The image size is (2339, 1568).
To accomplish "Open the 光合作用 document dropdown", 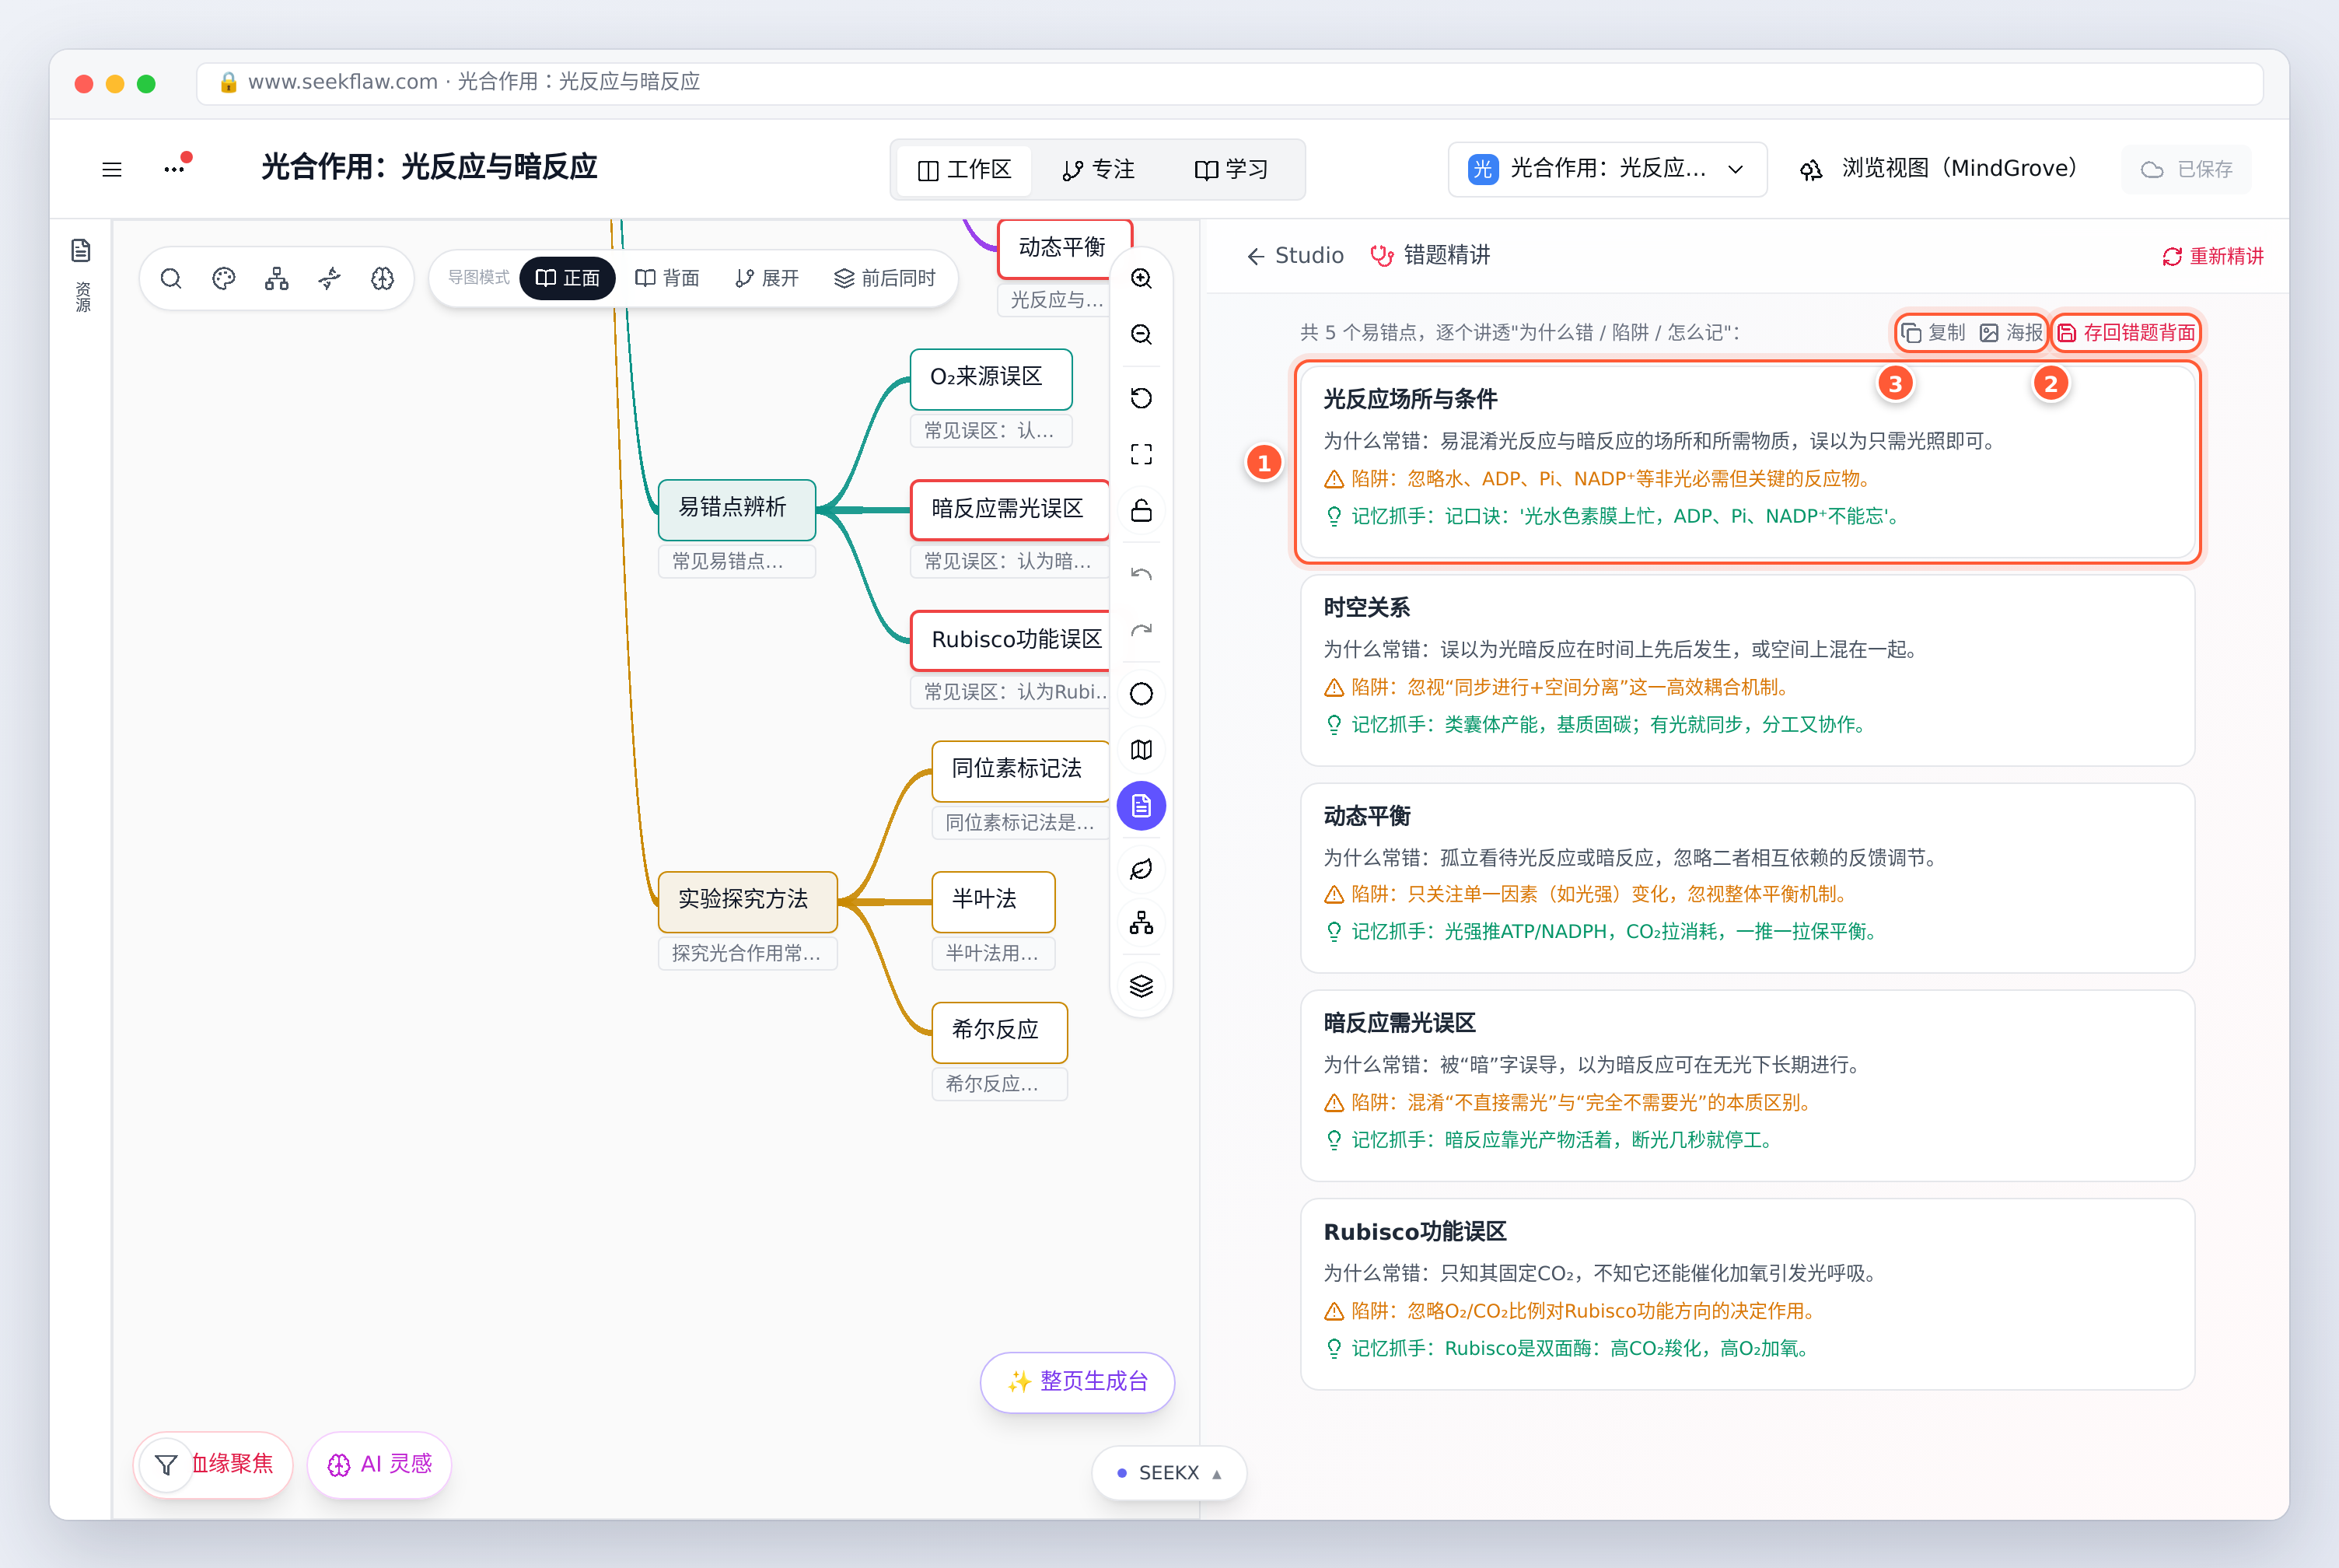I will pos(1607,169).
